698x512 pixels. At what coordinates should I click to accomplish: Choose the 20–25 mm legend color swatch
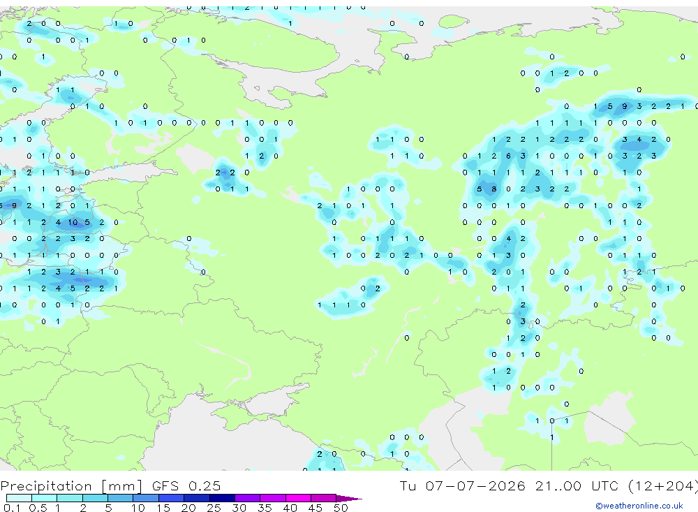tap(197, 498)
